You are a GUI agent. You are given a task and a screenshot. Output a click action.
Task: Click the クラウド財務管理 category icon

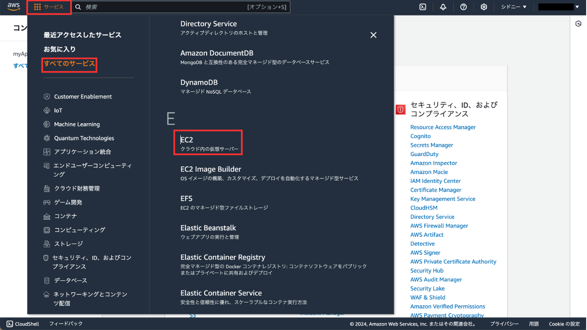point(47,188)
